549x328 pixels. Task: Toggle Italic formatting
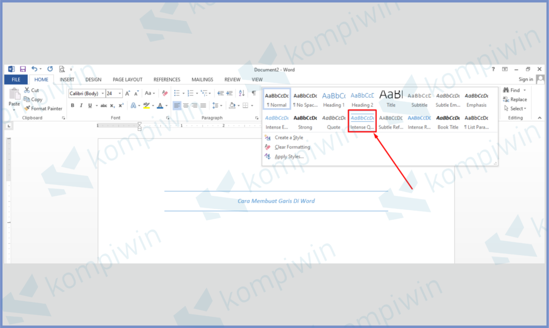pyautogui.click(x=81, y=106)
